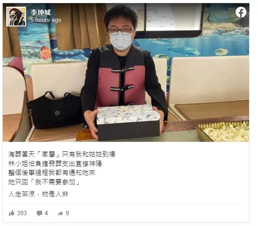This screenshot has height=226, width=258.
Task: Open the skull profile picture avatar
Action: [x=16, y=17]
